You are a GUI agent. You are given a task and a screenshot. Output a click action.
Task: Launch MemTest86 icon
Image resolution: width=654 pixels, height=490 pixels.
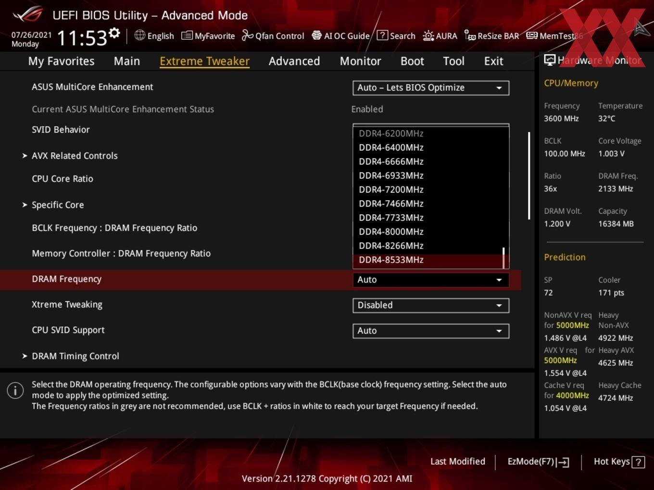click(532, 36)
